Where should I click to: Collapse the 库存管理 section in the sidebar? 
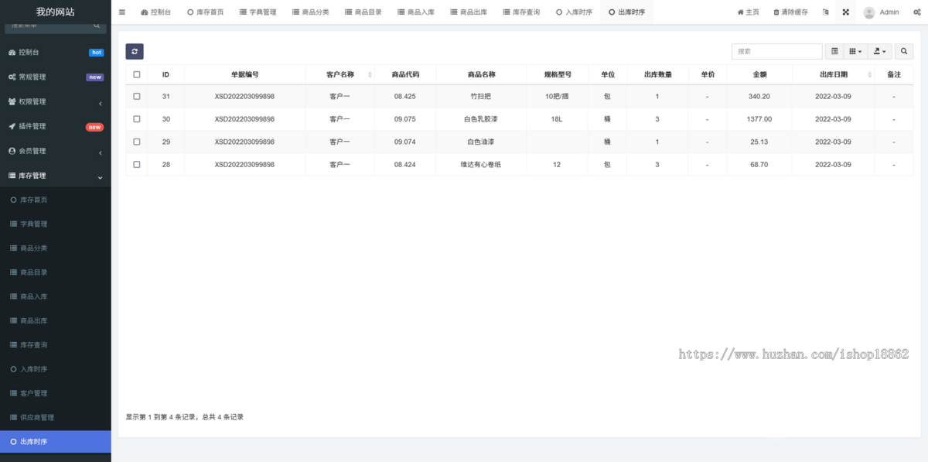click(x=55, y=175)
